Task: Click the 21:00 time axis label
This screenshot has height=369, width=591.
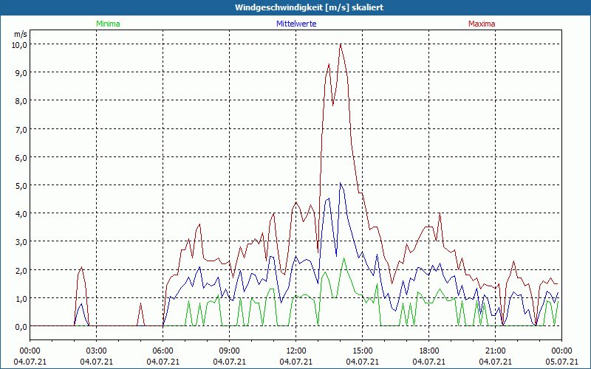Action: click(496, 351)
